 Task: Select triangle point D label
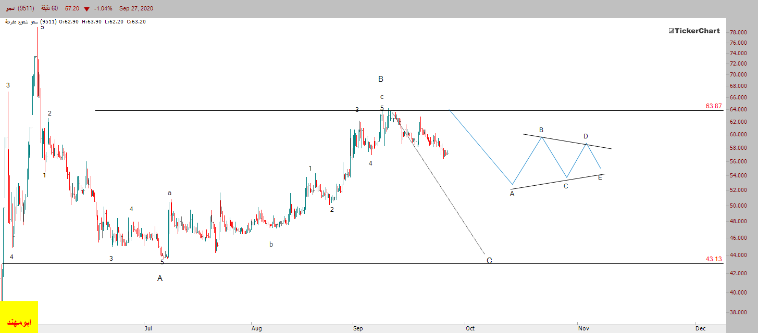click(586, 136)
